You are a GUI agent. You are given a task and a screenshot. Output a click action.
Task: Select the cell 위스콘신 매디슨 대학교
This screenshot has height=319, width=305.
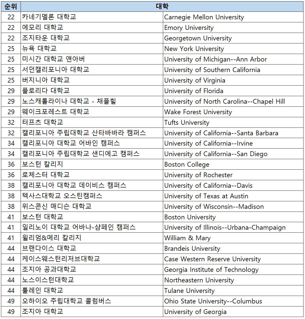pyautogui.click(x=92, y=207)
